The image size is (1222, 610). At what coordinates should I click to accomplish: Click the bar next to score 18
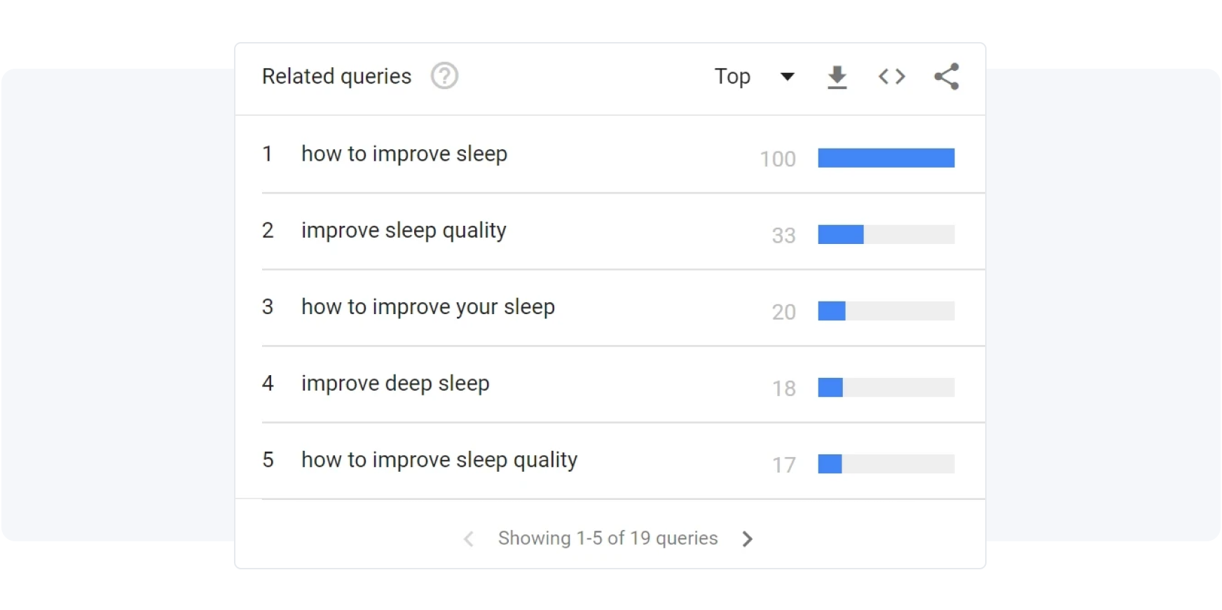886,387
